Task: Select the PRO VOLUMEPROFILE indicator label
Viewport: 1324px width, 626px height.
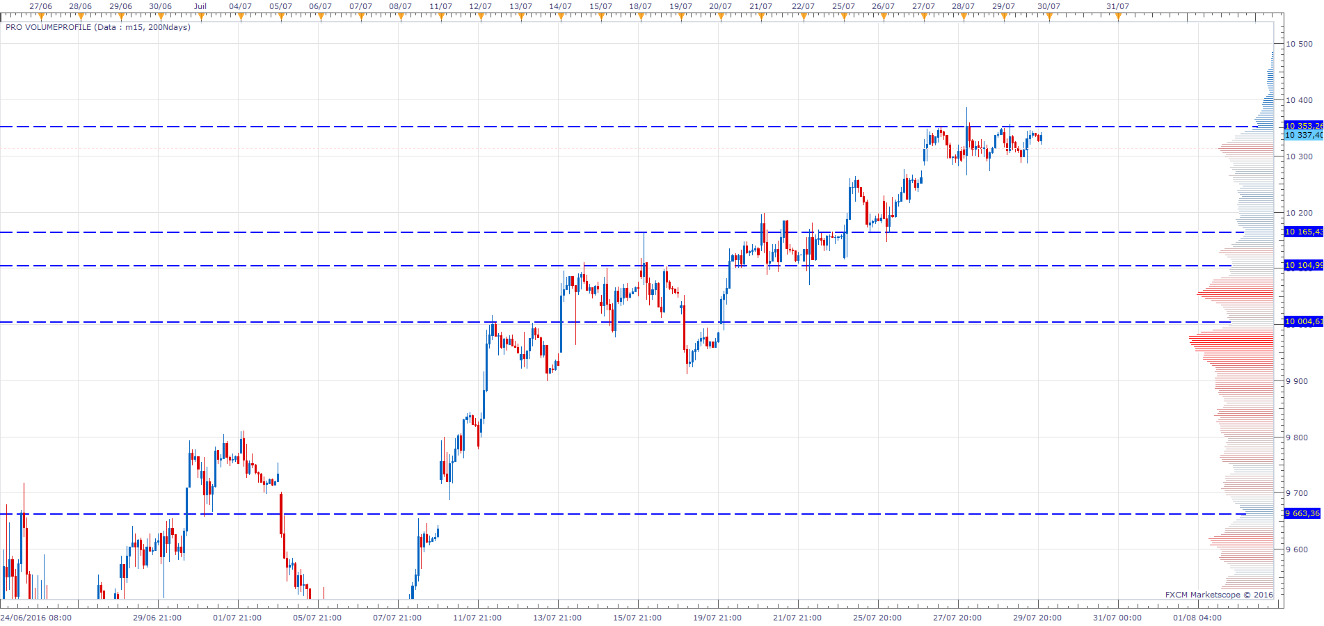Action: point(98,27)
